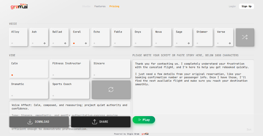Select the Fitness Instructor vibe
The image size is (263, 136).
coord(70,69)
